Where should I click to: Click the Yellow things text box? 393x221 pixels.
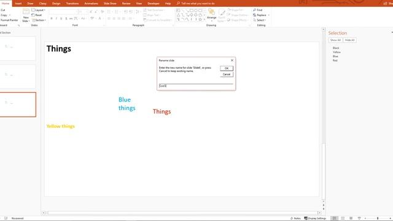tap(61, 126)
